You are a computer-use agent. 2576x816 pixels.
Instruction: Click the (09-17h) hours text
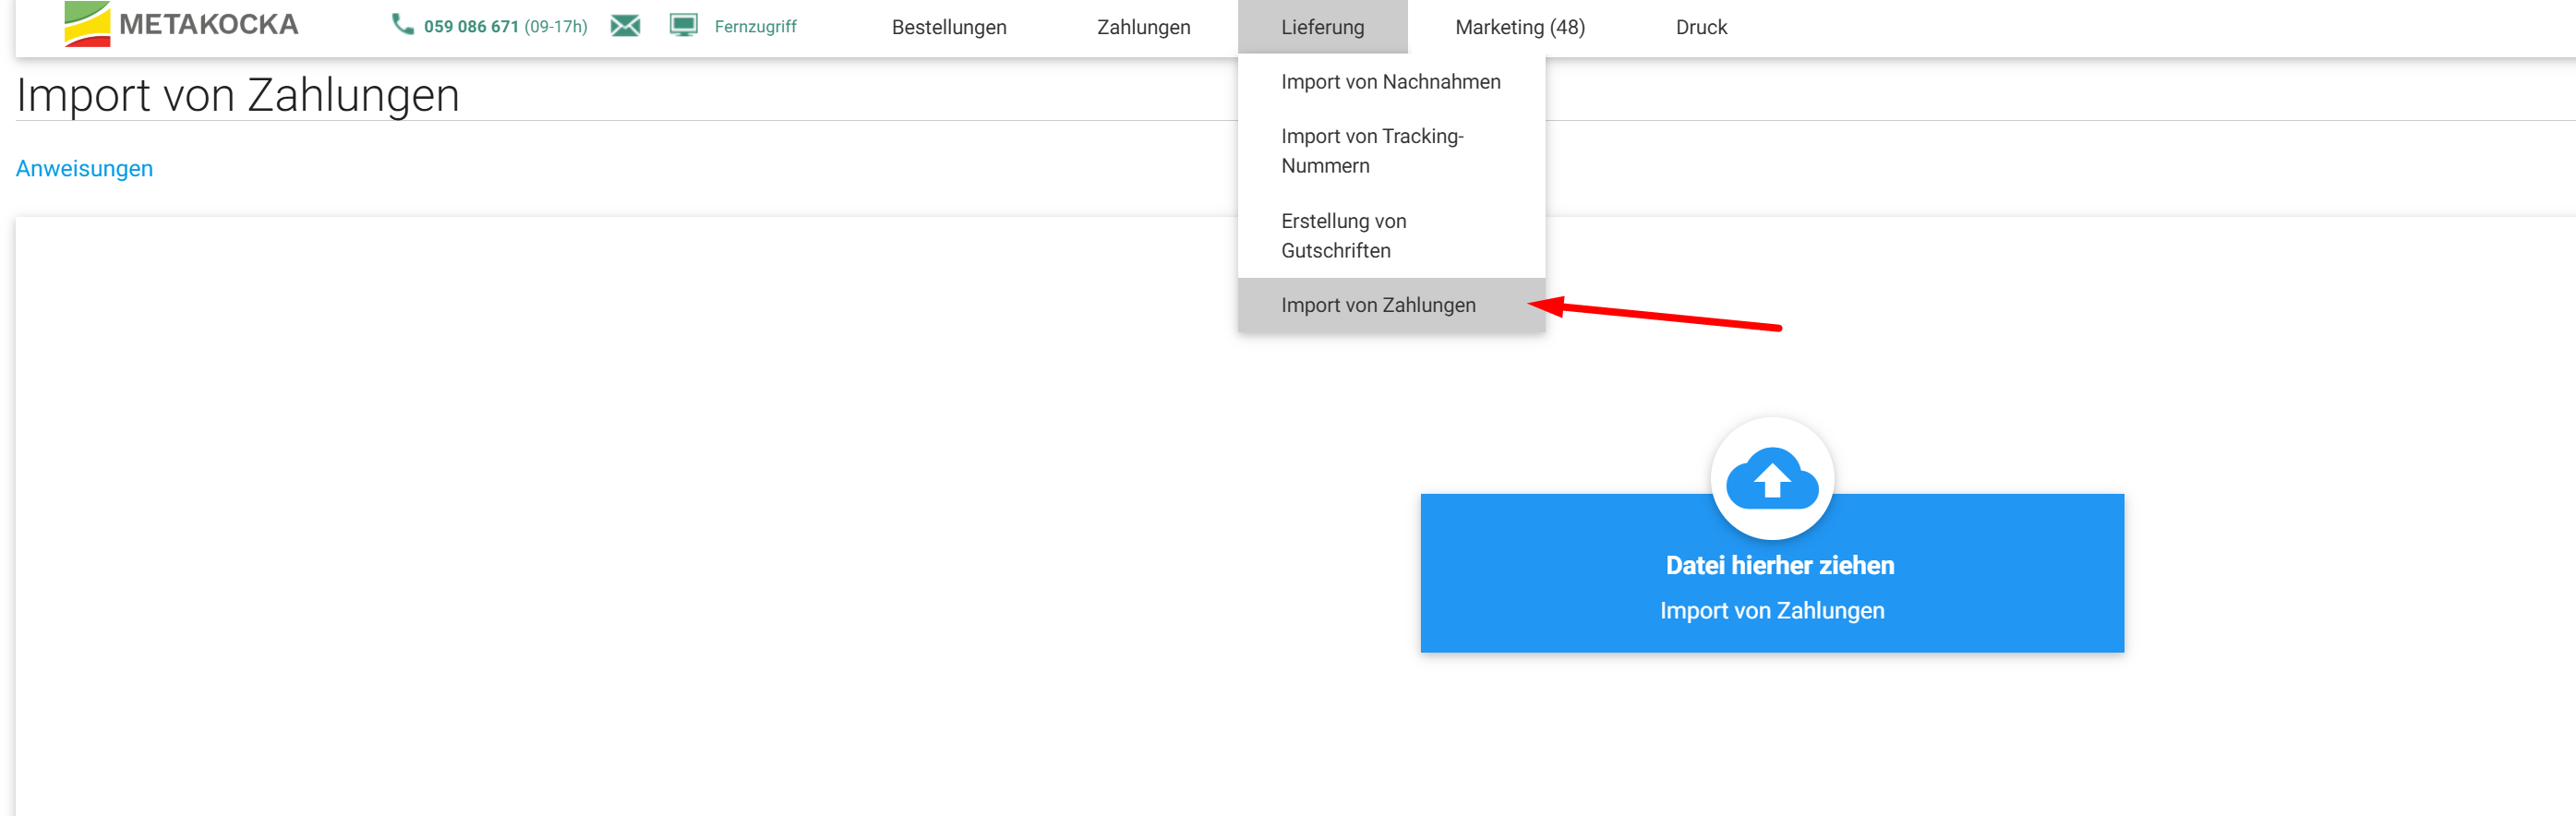click(556, 26)
